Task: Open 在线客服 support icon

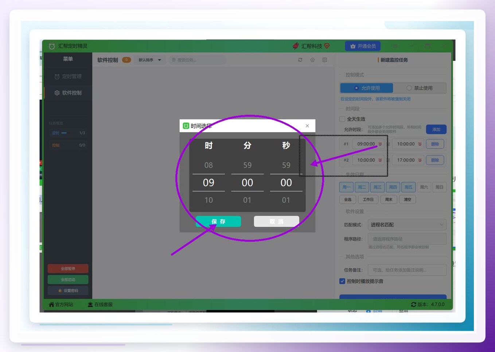Action: pyautogui.click(x=90, y=304)
